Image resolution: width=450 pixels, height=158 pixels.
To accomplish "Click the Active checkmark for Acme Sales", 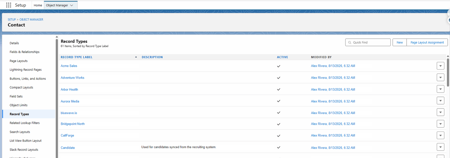I will coord(278,66).
